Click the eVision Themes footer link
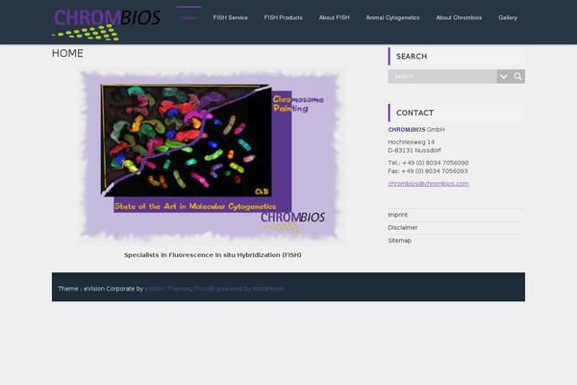Screen dimensions: 577x385 [x=167, y=289]
